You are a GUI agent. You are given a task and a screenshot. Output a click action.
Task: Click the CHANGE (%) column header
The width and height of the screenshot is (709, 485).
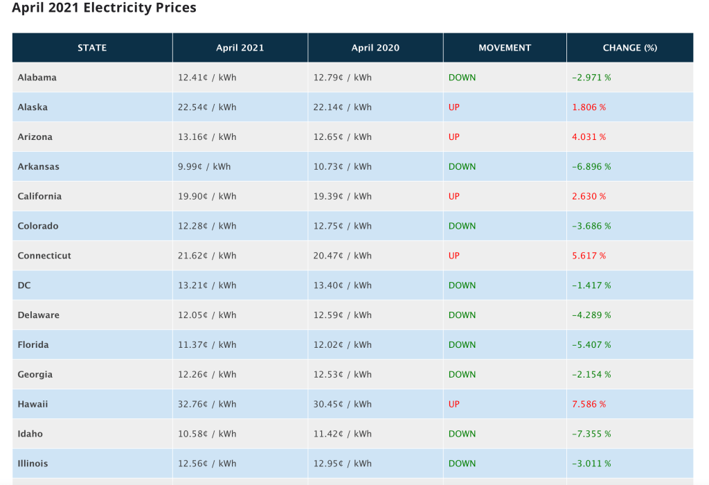pyautogui.click(x=629, y=48)
